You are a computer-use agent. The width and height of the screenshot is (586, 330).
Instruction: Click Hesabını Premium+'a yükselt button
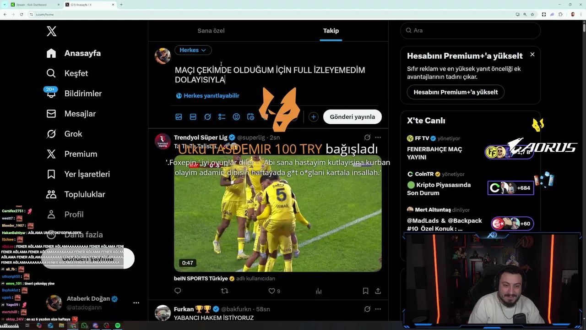(456, 92)
